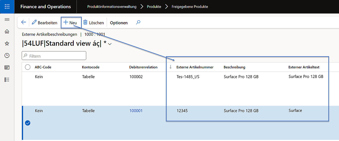Viewport: 339px width, 141px height.
Task: Click the back arrow in action bar
Action: coord(24,22)
